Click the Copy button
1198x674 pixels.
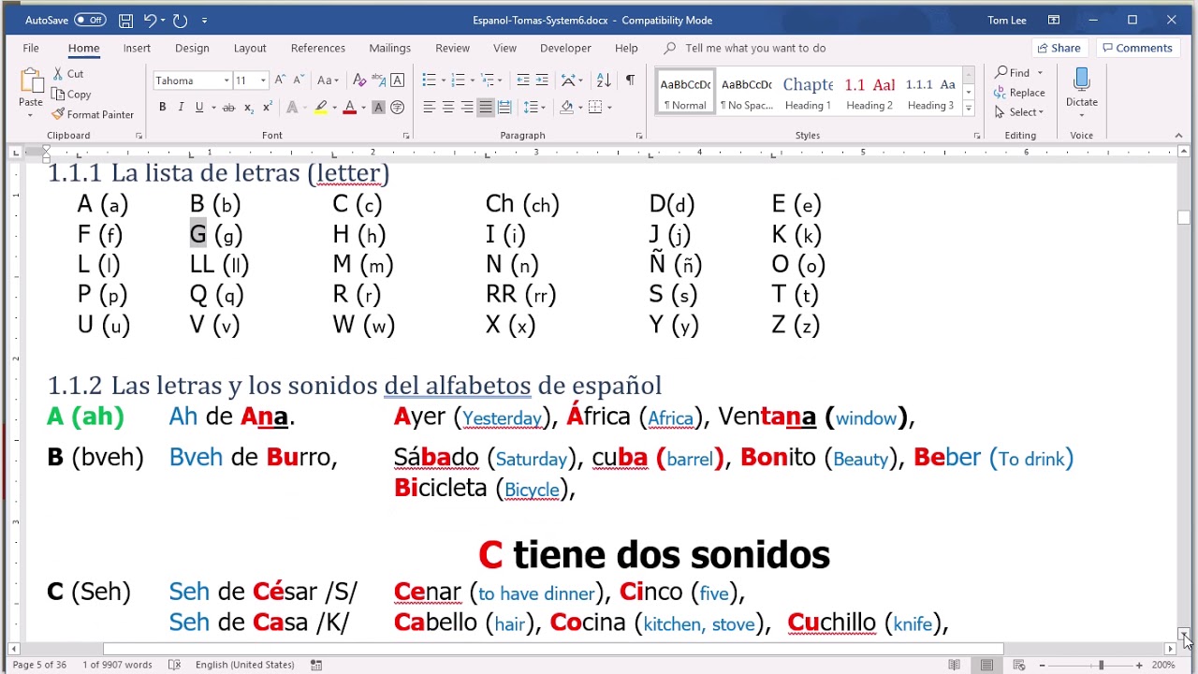point(71,94)
